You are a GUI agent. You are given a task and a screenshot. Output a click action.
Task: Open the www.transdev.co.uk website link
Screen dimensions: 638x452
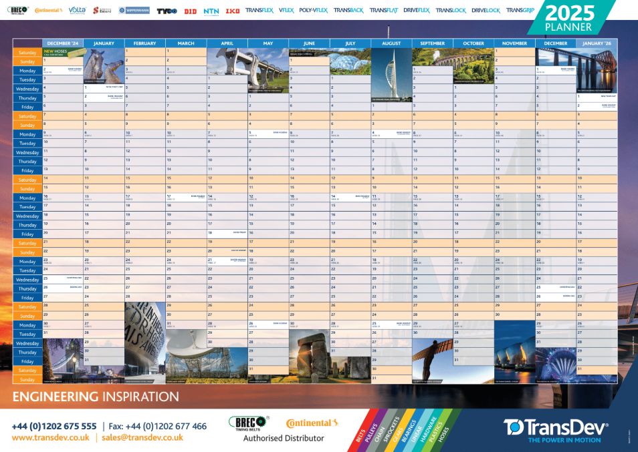tap(50, 438)
